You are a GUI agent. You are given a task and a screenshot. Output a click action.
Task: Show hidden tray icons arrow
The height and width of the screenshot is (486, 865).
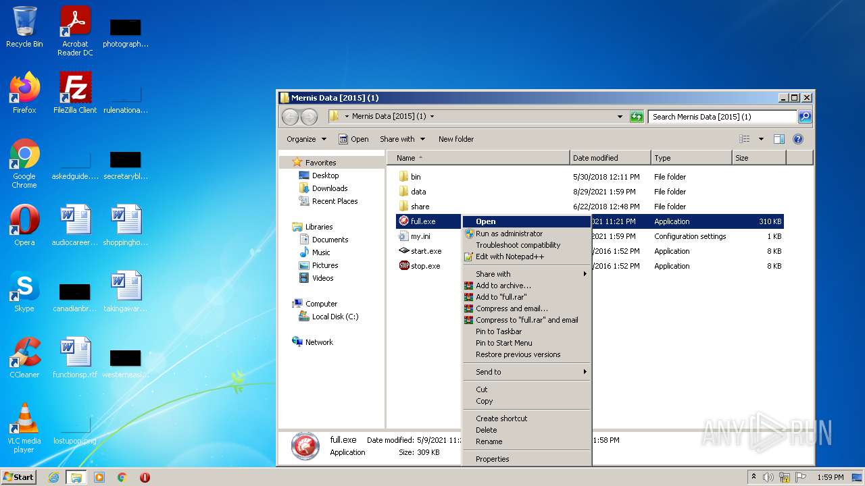(x=753, y=477)
